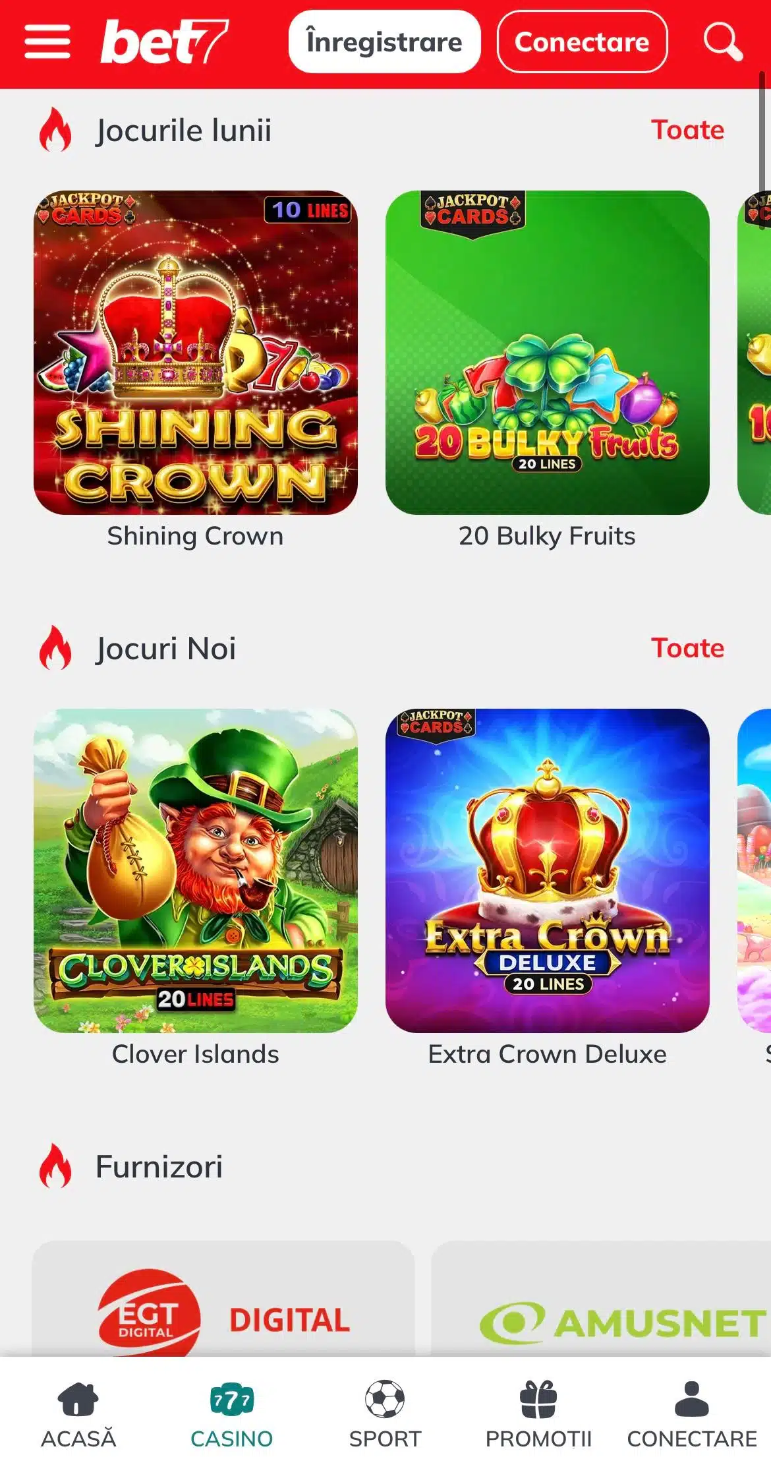Launch the Clover Islands game
This screenshot has width=771, height=1457.
196,871
